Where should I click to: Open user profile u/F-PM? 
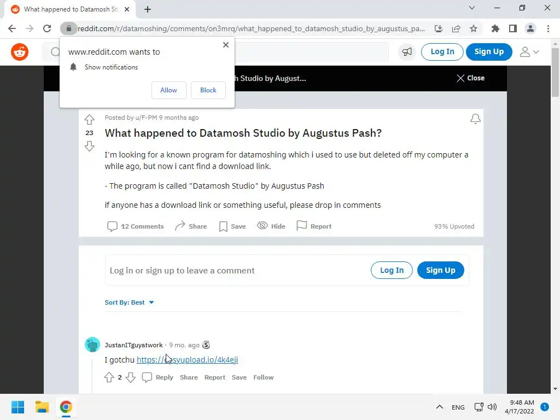tap(146, 118)
